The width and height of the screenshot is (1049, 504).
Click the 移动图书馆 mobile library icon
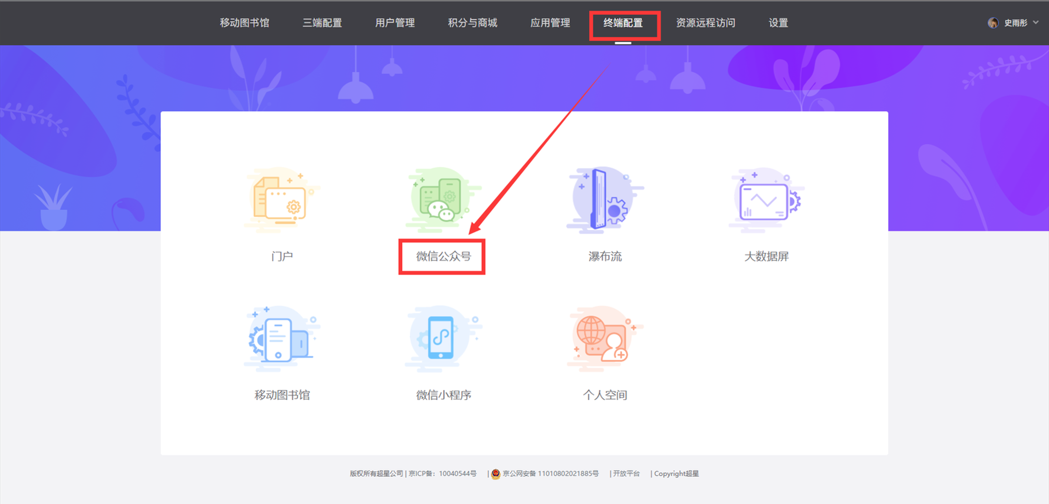tap(281, 339)
